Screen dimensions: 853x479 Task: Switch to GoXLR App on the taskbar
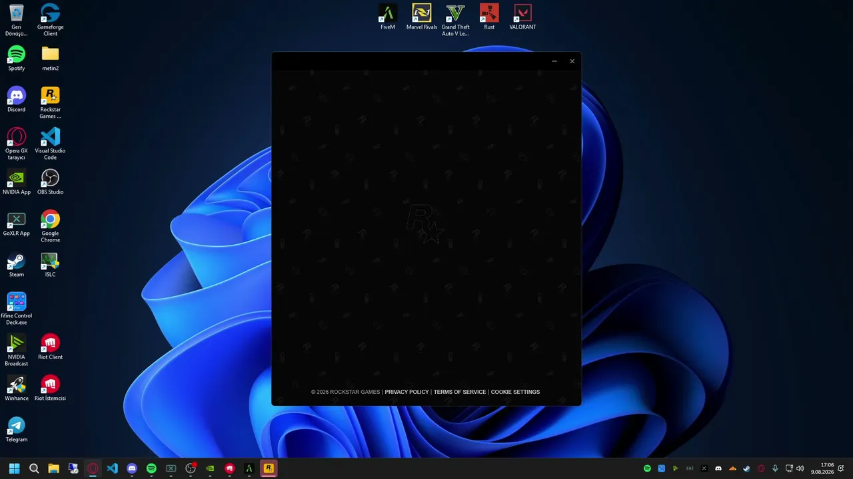171,468
